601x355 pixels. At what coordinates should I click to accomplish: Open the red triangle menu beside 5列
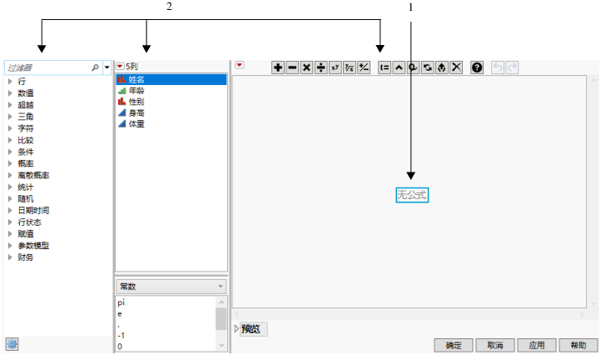[x=120, y=66]
